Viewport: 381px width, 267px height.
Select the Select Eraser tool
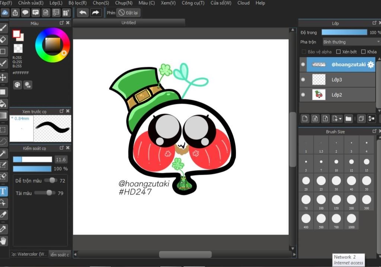pos(3,177)
